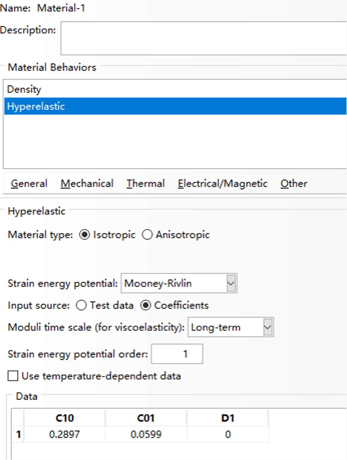
Task: Click the Strain energy potential order field
Action: 177,354
